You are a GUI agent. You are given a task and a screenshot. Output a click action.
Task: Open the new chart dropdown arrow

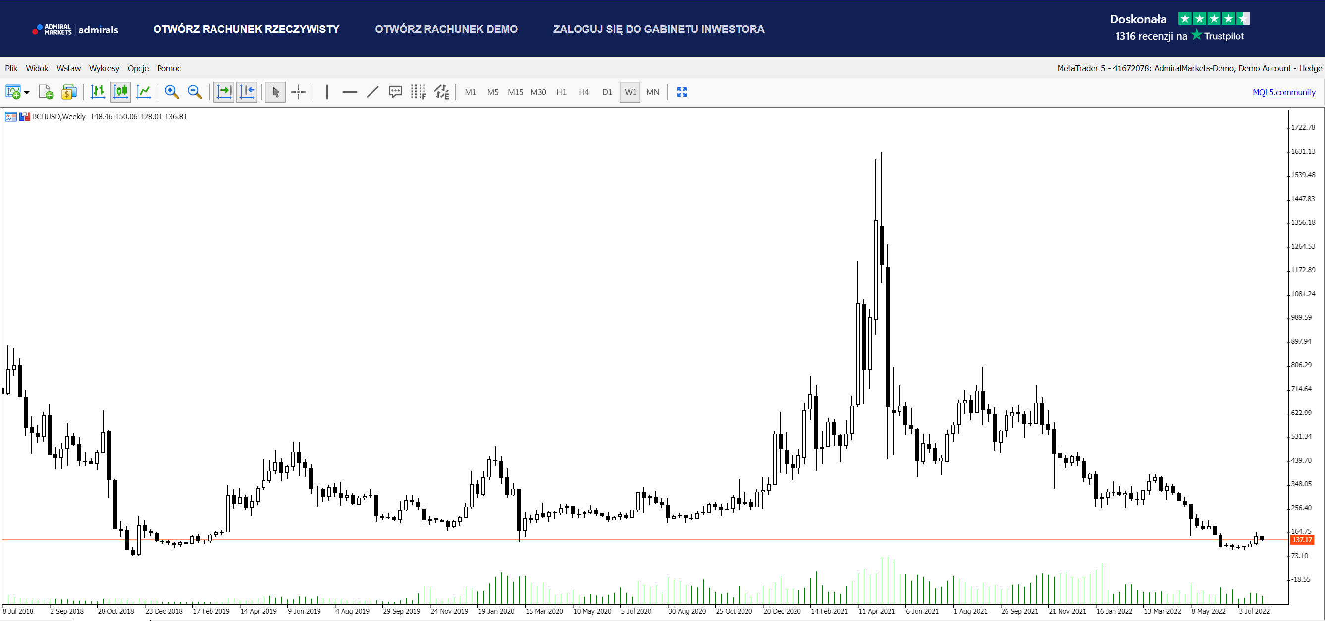tap(27, 93)
